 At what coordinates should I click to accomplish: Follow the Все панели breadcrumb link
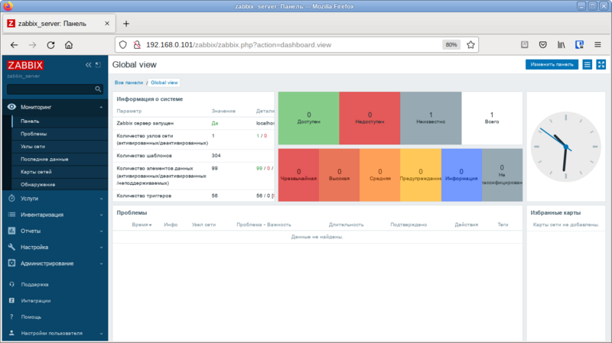[129, 83]
